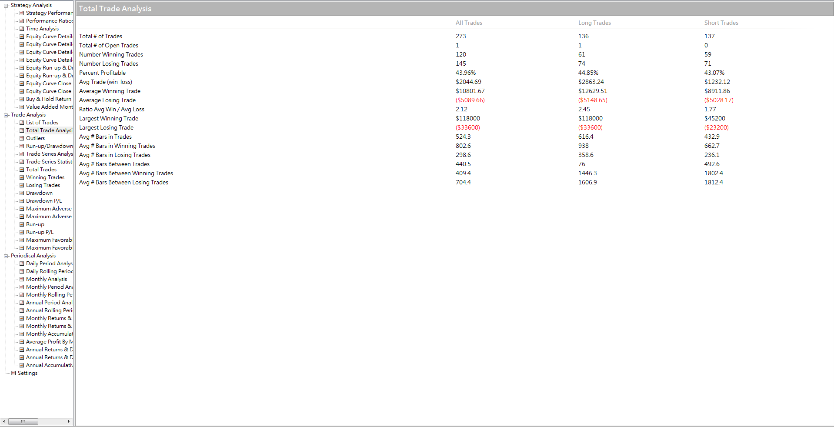Viewport: 834px width, 427px height.
Task: Click the chart icon beside Annual Accumulative
Action: click(x=22, y=365)
